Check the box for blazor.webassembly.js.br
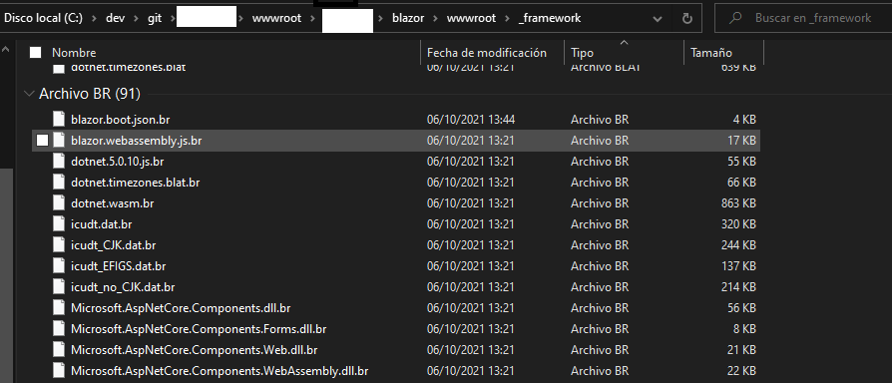 point(42,141)
